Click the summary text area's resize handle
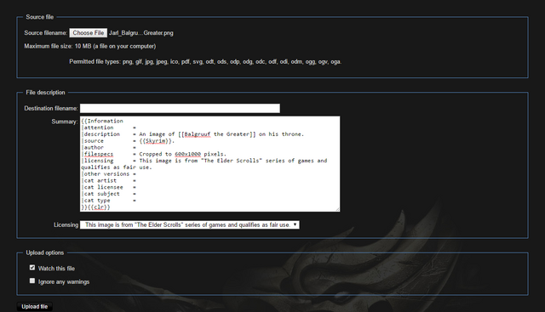 (x=337, y=209)
